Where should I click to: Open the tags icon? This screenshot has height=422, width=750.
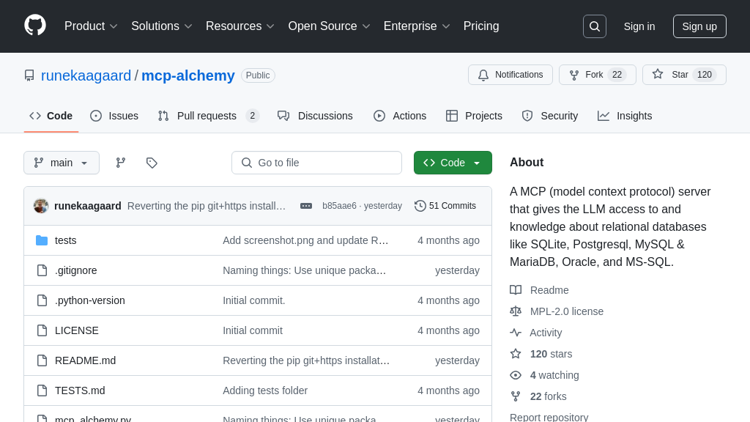click(x=152, y=163)
